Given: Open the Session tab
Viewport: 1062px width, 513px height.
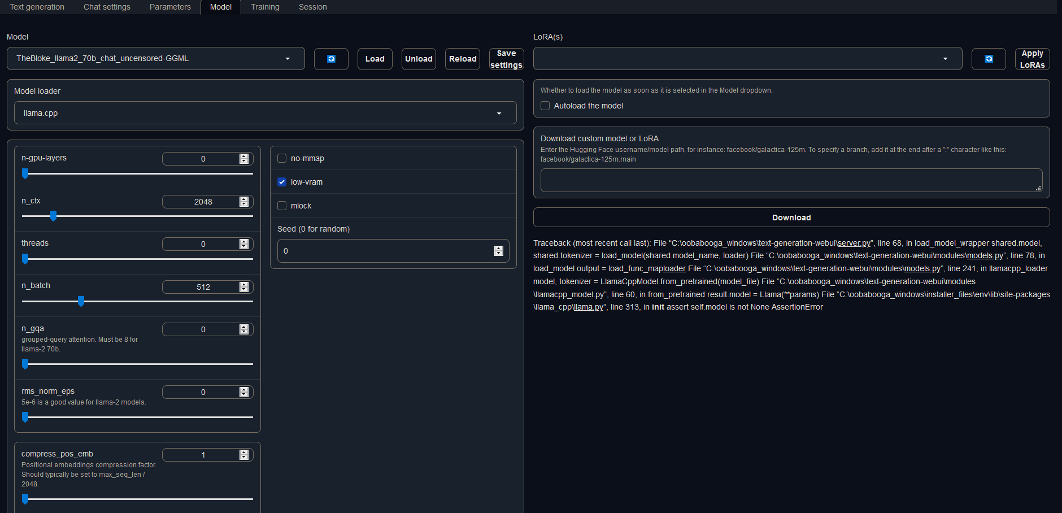Looking at the screenshot, I should [x=312, y=7].
